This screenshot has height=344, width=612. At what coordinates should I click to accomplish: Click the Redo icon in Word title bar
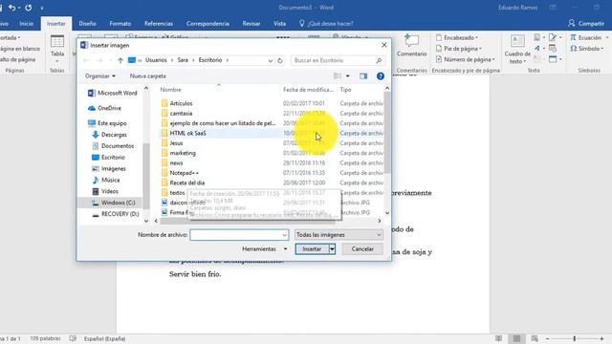pos(28,8)
